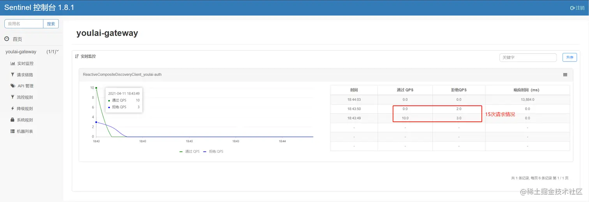Click the 2.0 reject QPS cell
The image size is (589, 202).
click(x=459, y=109)
